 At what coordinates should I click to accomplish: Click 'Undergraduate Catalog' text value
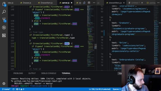click(x=131, y=60)
